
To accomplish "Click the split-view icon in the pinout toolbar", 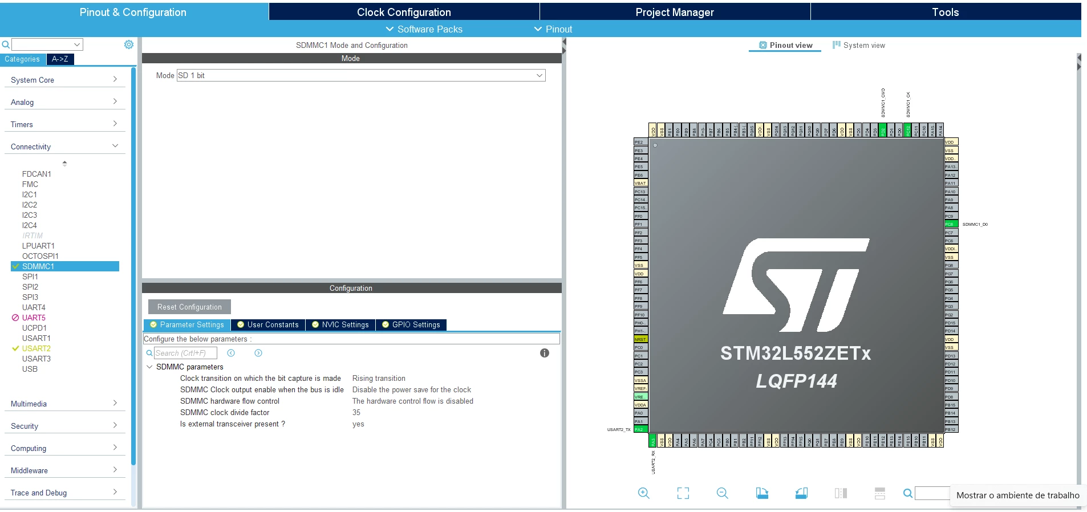I will tap(841, 493).
